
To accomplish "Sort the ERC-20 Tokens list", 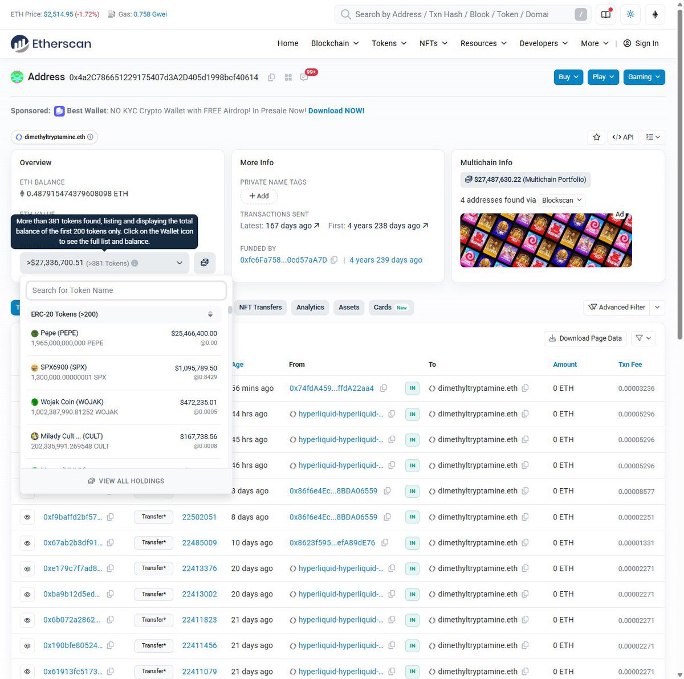I will click(x=210, y=314).
